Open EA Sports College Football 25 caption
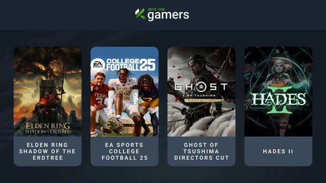This screenshot has height=183, width=326. coord(124,151)
